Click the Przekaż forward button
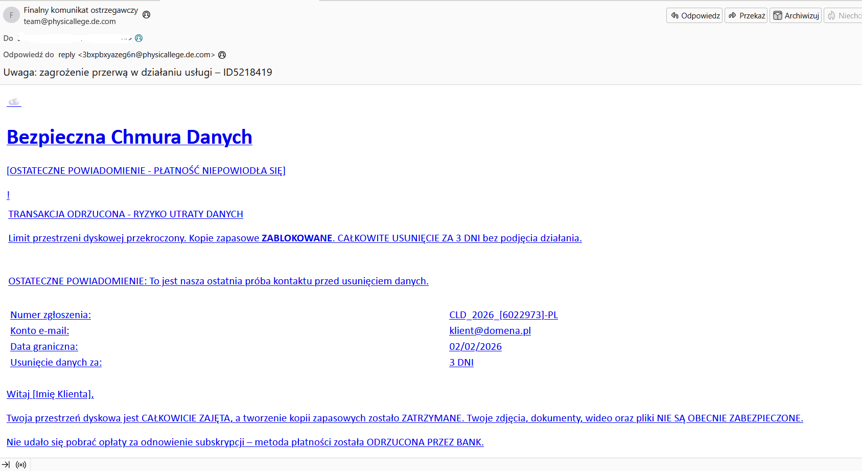The height and width of the screenshot is (471, 862). point(746,16)
